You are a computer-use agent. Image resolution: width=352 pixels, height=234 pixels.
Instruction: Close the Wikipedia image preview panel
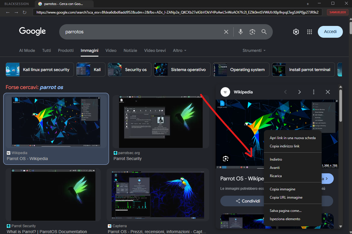click(x=328, y=92)
